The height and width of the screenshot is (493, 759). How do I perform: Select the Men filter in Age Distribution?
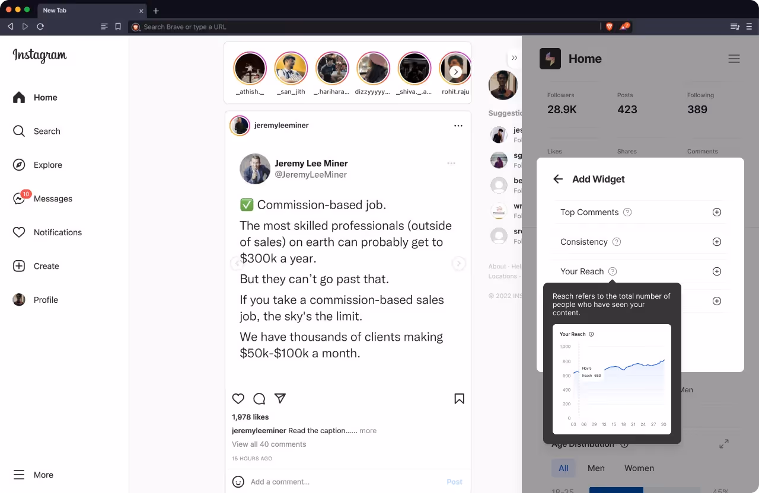pos(596,468)
